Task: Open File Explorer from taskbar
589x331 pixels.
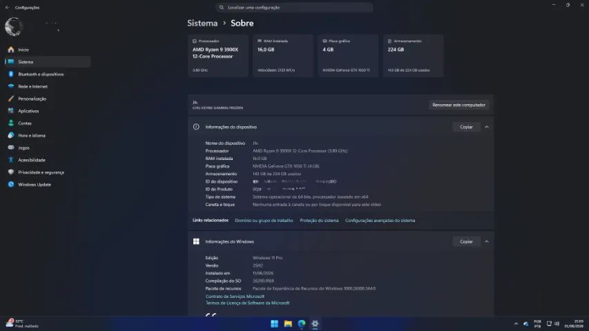Action: 288,323
